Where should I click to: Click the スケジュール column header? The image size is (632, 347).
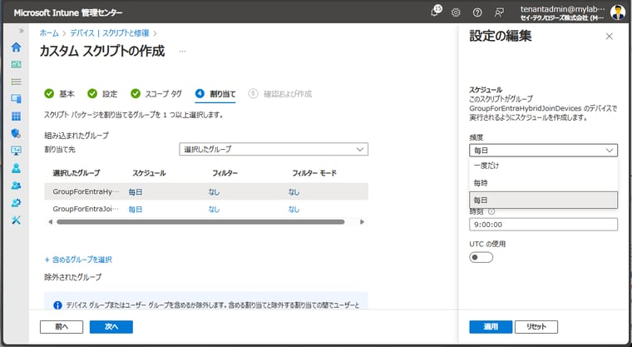(149, 173)
